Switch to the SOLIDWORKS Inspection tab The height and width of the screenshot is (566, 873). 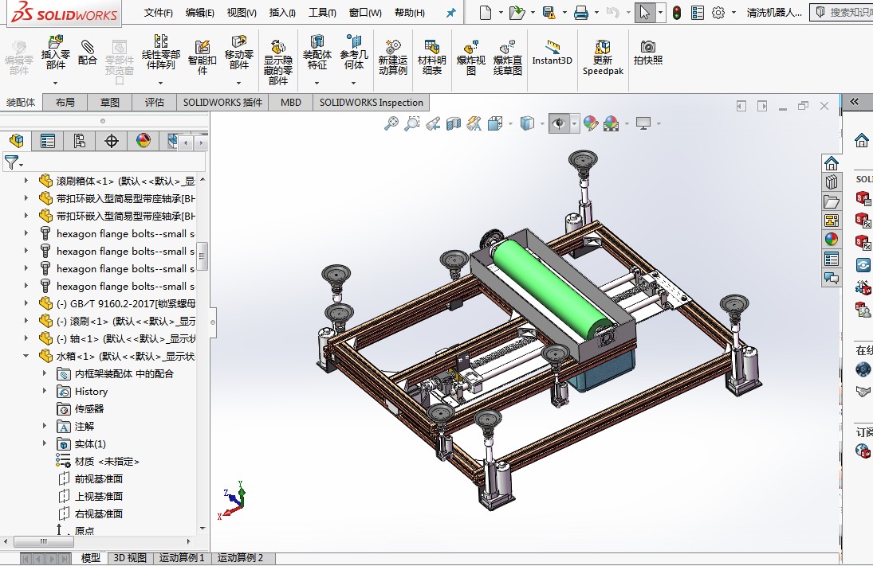coord(372,103)
